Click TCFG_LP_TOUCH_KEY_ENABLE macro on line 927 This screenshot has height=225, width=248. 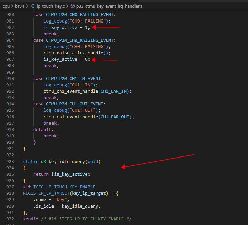click(x=64, y=187)
